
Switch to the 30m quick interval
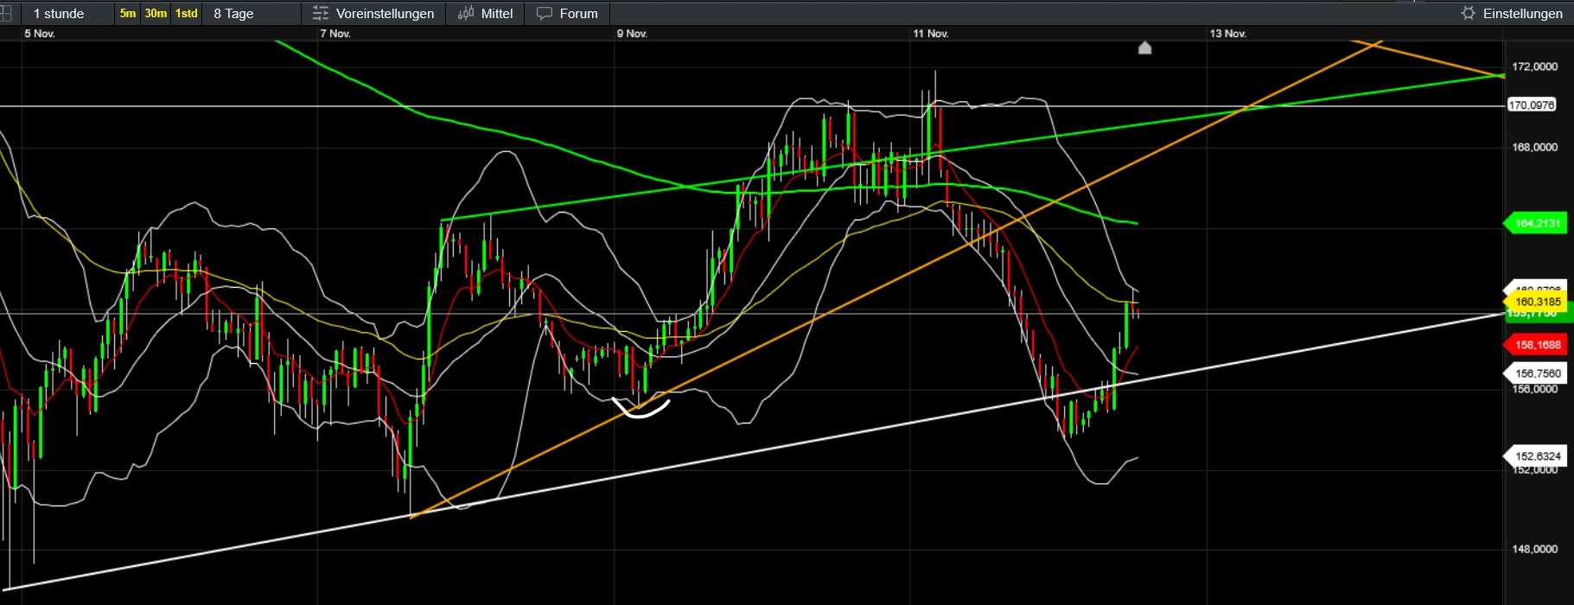pos(156,14)
